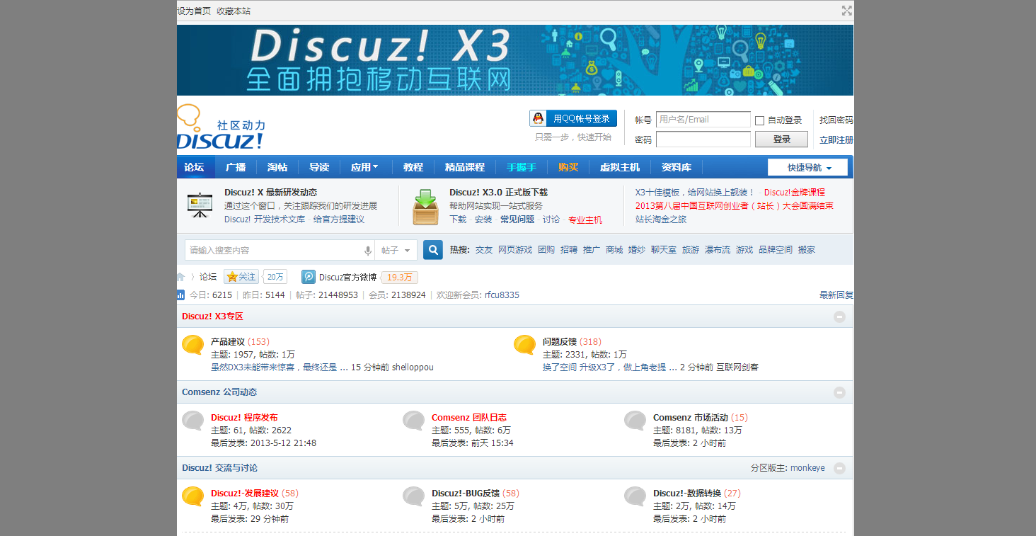
Task: Select the 导读 nav tab
Action: [x=319, y=167]
